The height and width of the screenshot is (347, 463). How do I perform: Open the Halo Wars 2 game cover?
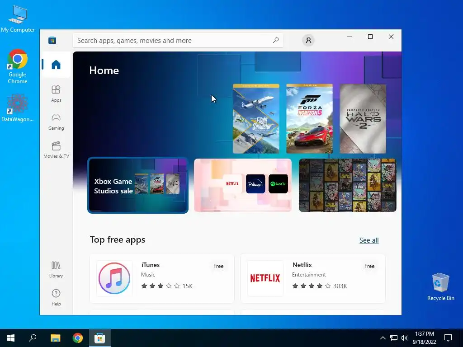click(x=363, y=119)
